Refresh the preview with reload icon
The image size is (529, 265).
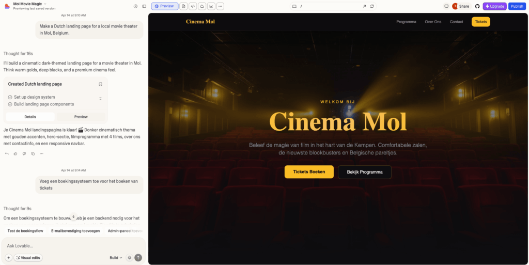tap(372, 6)
